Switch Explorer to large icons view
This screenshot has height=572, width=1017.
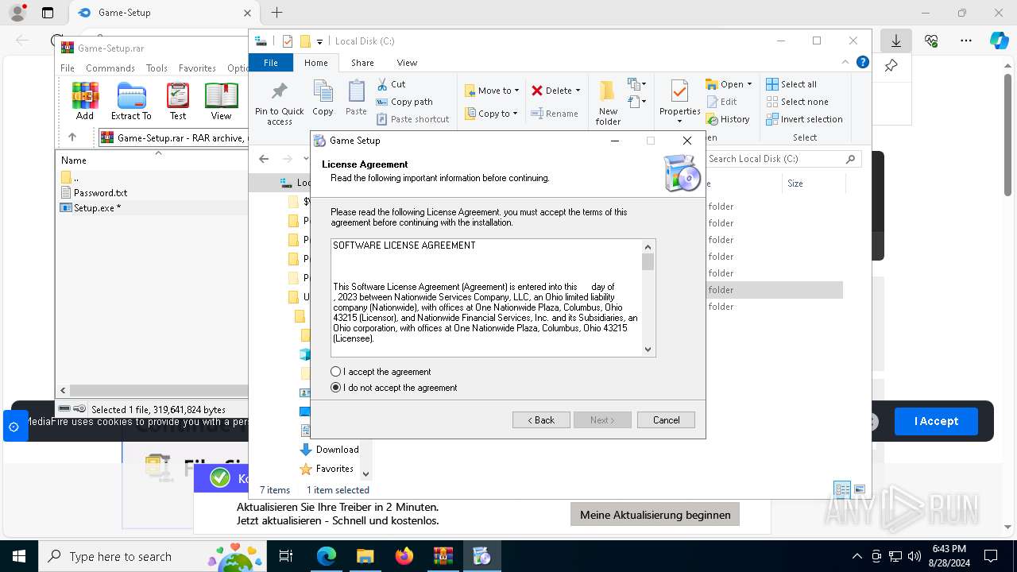coord(859,489)
